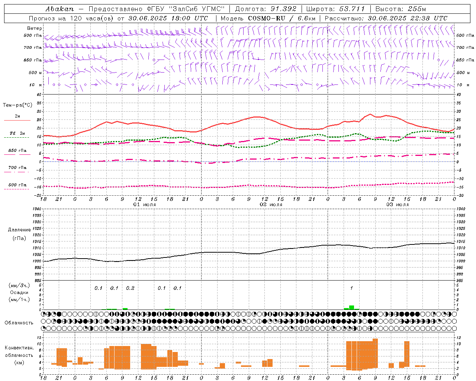Click the 'Высота: 255м' elevation value
This screenshot has width=476, height=381.
tap(401, 9)
